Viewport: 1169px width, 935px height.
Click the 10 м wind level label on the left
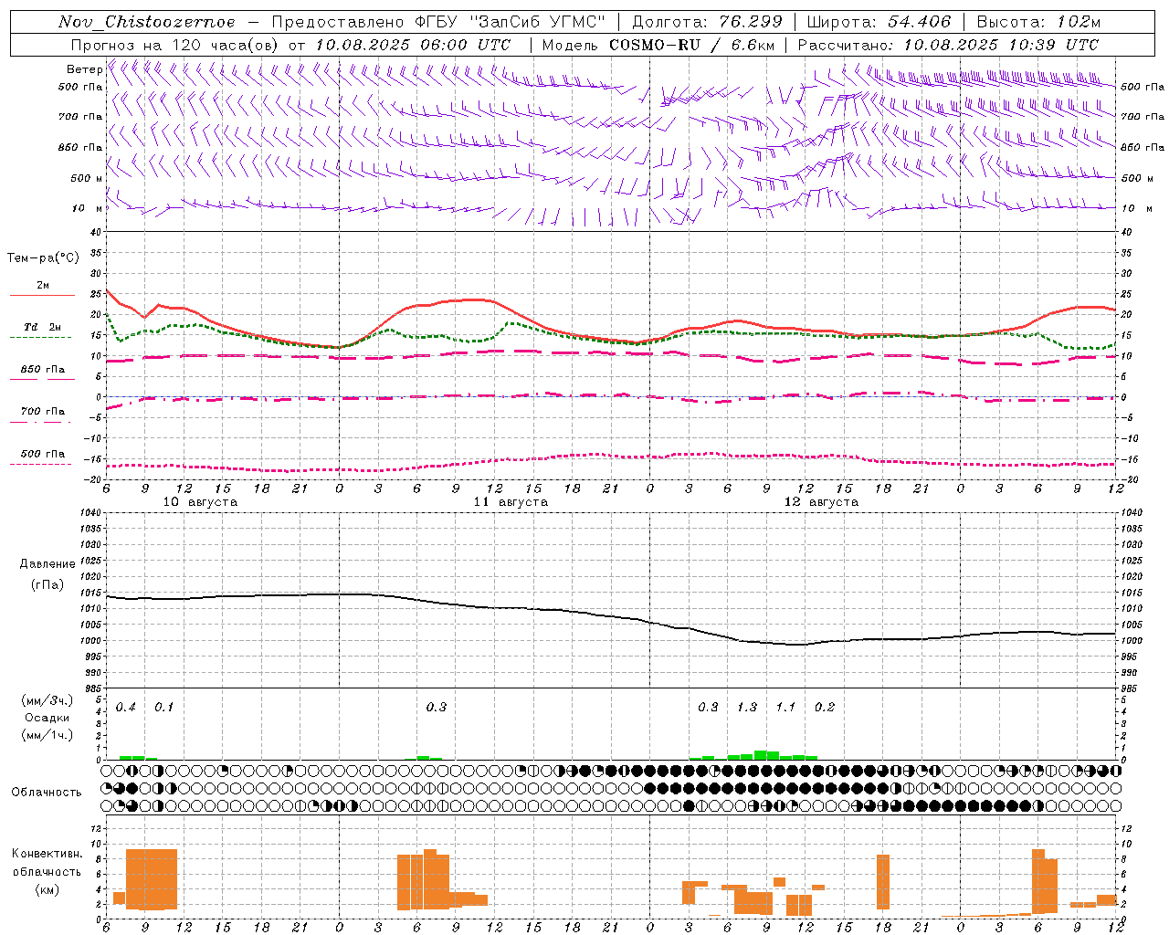pos(88,208)
